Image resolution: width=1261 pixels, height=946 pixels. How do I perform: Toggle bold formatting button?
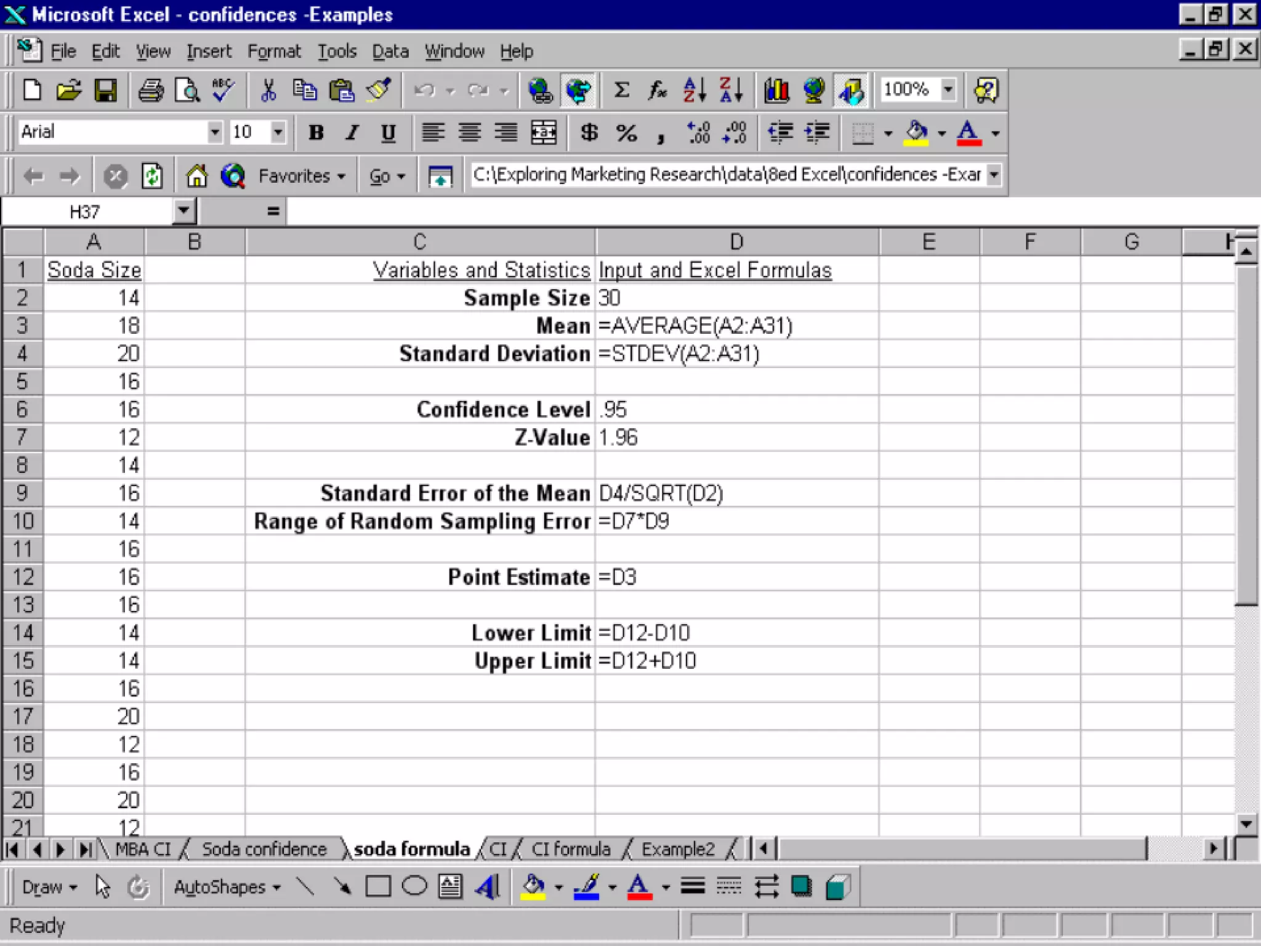point(316,132)
